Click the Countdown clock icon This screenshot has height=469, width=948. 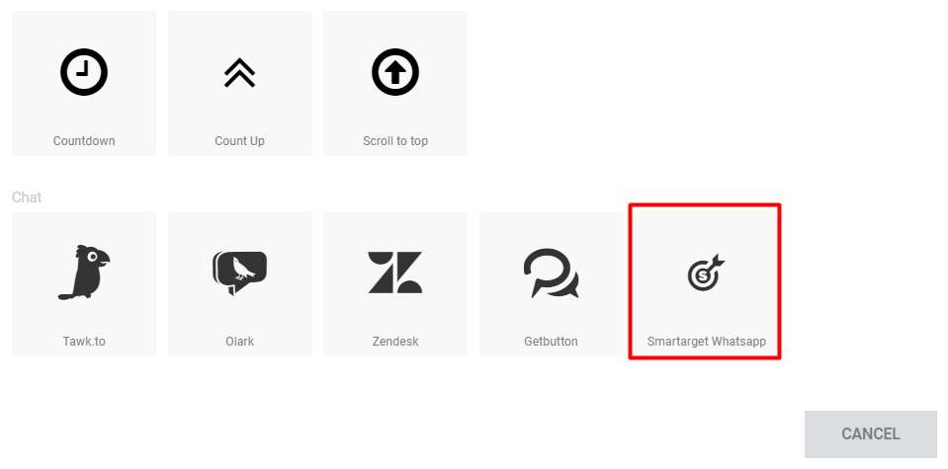pos(84,72)
